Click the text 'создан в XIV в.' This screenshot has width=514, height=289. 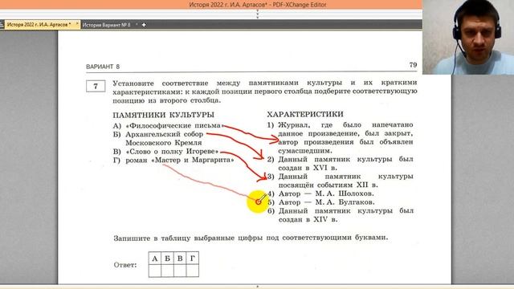point(308,219)
